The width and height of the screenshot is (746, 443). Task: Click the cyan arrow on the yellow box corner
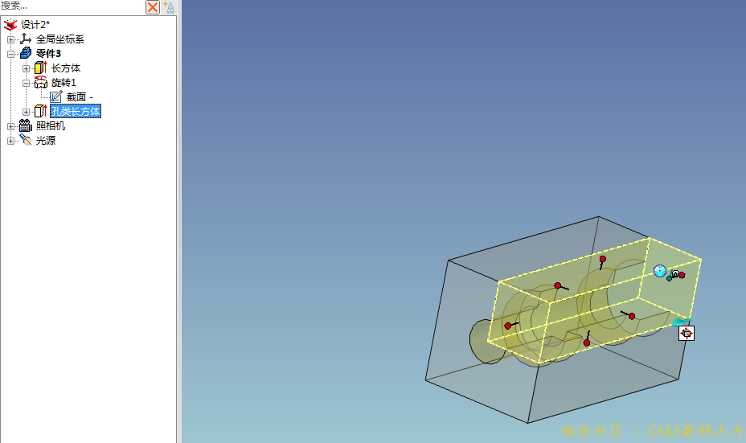680,322
